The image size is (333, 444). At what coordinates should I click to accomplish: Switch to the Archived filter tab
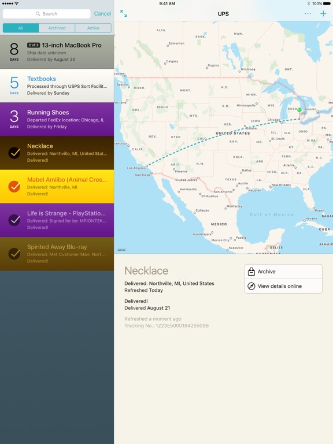[x=57, y=28]
